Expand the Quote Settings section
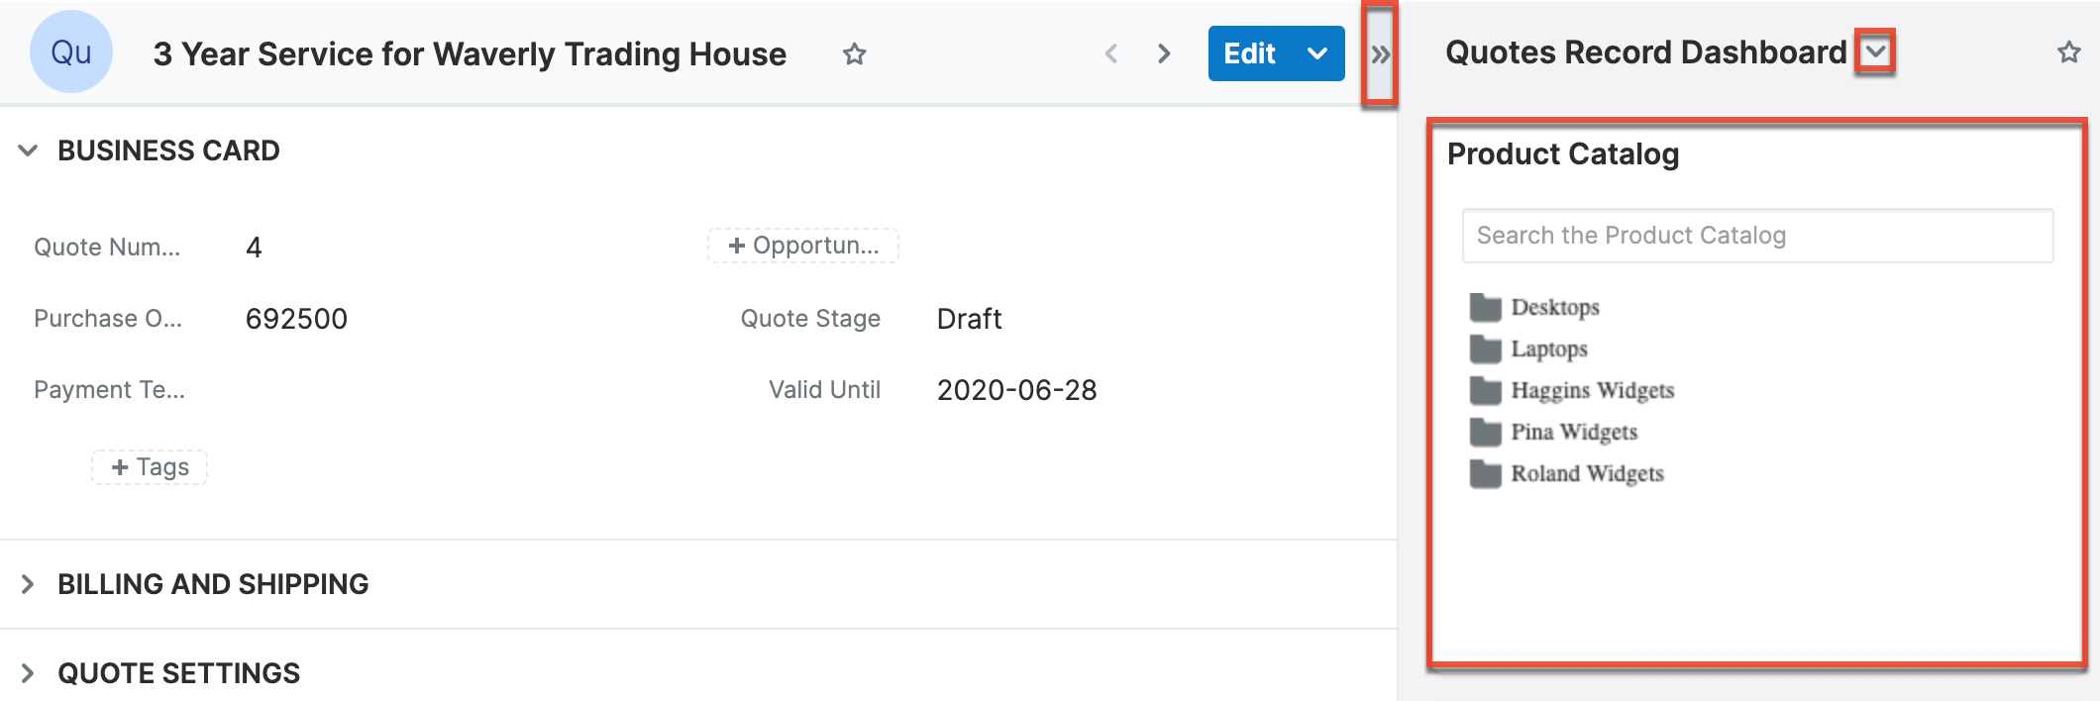This screenshot has width=2100, height=701. 29,673
